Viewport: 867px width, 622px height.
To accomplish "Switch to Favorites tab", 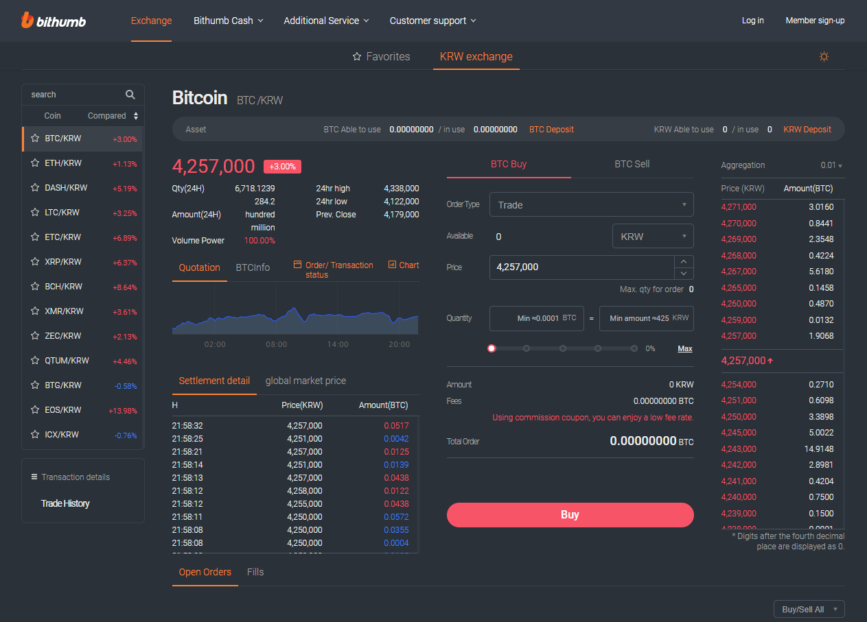I will pyautogui.click(x=381, y=57).
